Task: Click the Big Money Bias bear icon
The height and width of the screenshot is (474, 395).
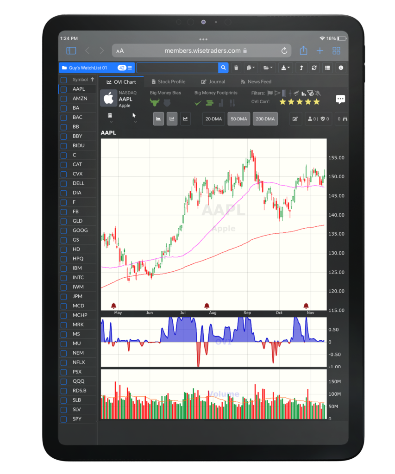Action: point(167,103)
